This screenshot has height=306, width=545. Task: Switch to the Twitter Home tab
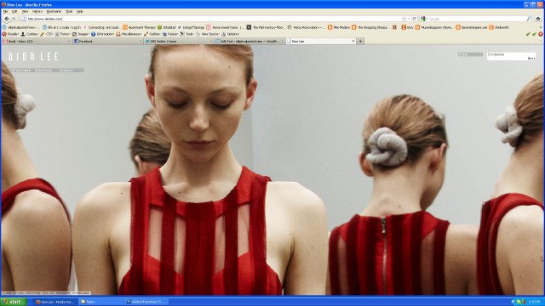[178, 41]
